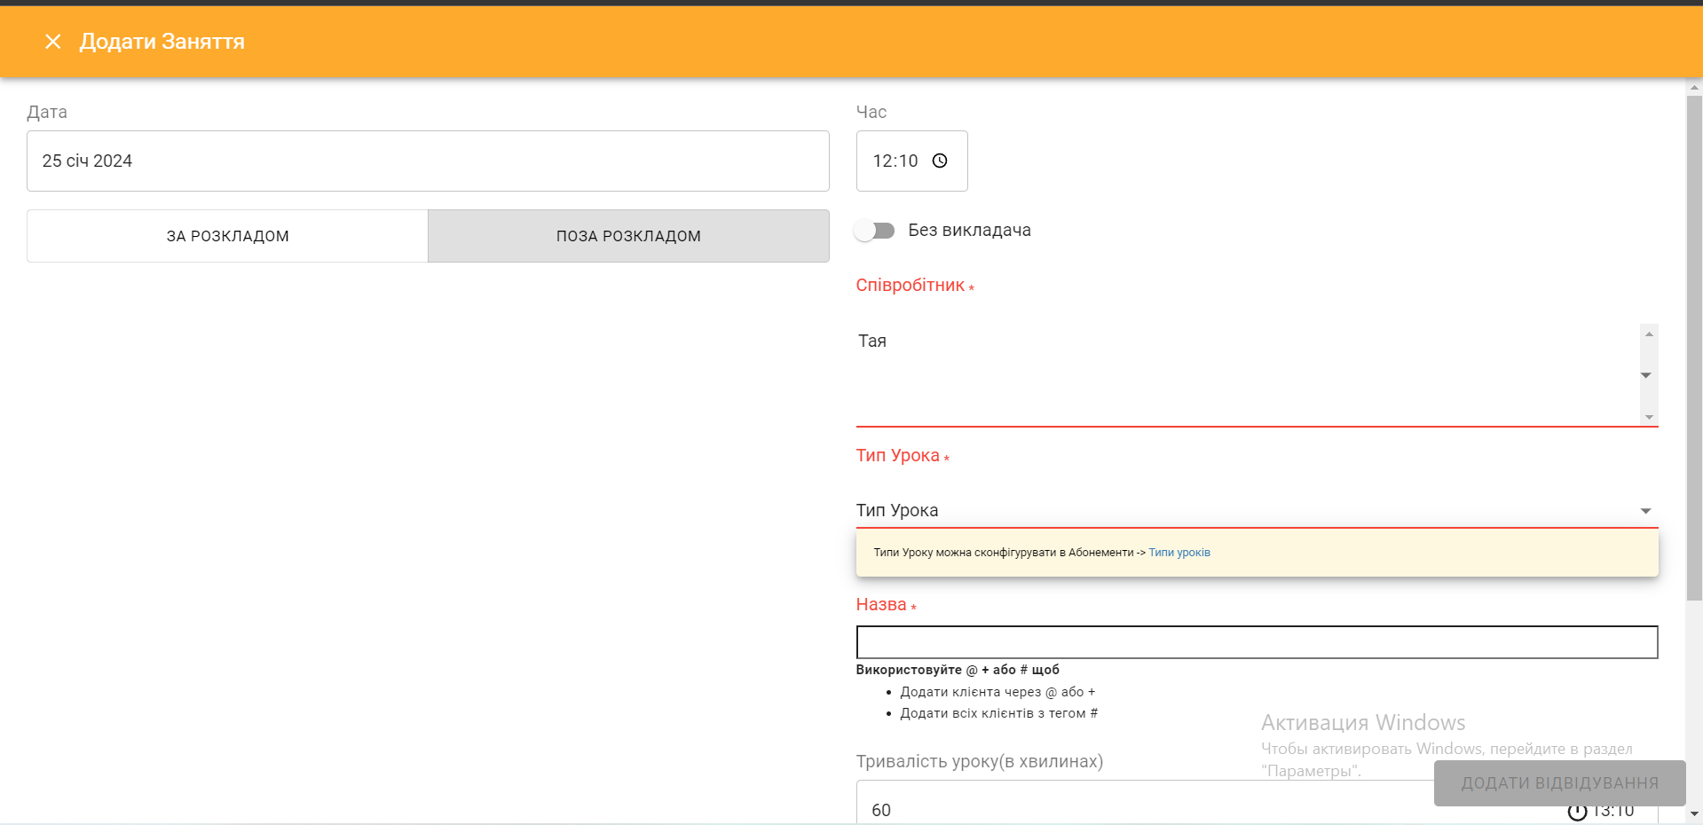1703x825 pixels.
Task: Click the up arrow in the Співробітник list
Action: (x=1649, y=334)
